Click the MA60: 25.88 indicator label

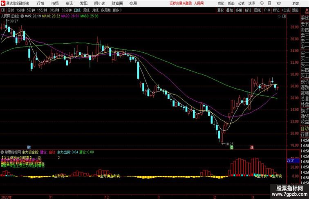tap(89, 16)
